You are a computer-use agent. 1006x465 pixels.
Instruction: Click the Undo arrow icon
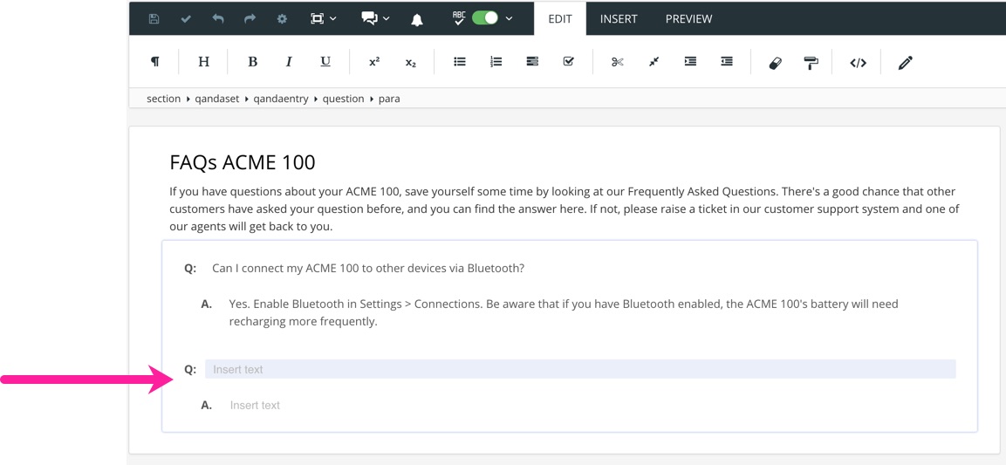(x=217, y=18)
